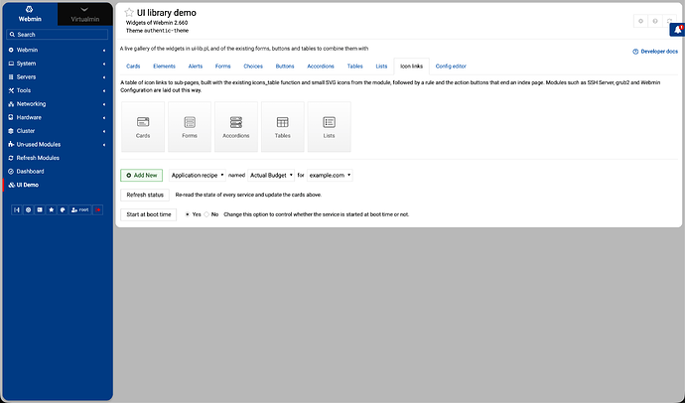The image size is (685, 403).
Task: Select the Icon links tab
Action: 412,67
